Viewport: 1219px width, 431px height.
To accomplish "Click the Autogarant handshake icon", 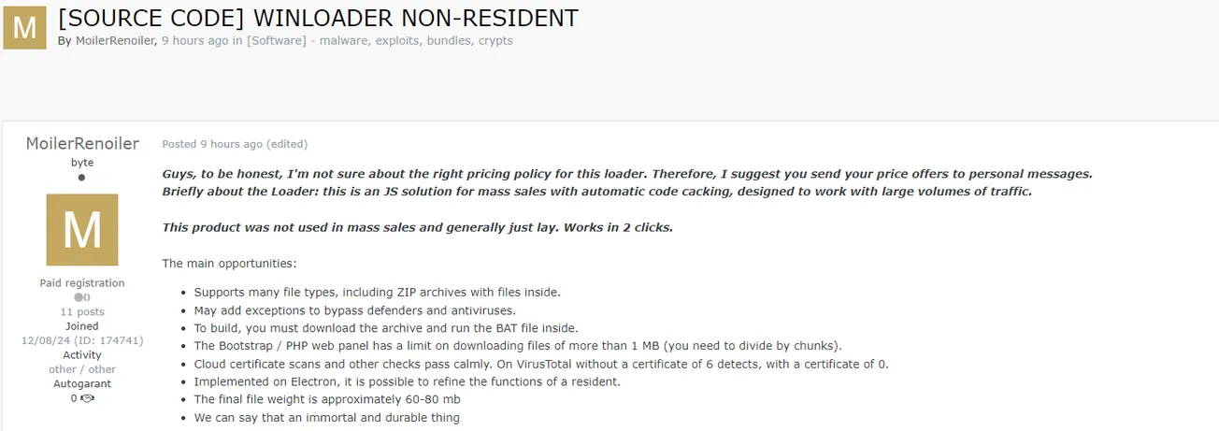I will 88,398.
